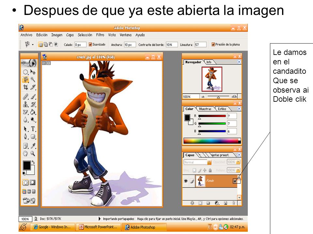Image resolution: width=313 pixels, height=234 pixels.
Task: Click the Start button on taskbar
Action: pos(23,227)
